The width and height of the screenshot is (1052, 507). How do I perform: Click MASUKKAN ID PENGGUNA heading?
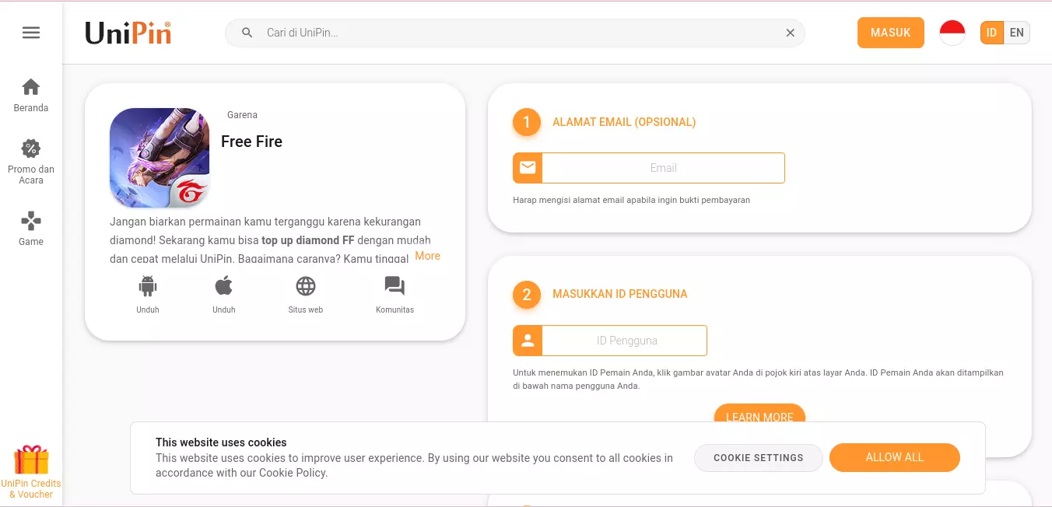pos(620,294)
